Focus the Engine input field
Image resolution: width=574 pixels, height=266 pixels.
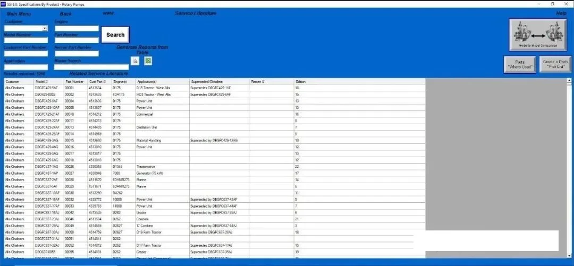click(77, 28)
